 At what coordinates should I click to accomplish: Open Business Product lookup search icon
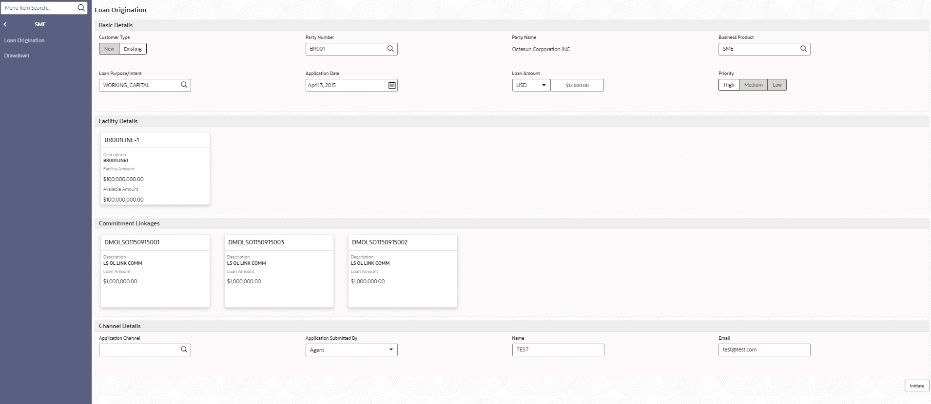pos(803,49)
